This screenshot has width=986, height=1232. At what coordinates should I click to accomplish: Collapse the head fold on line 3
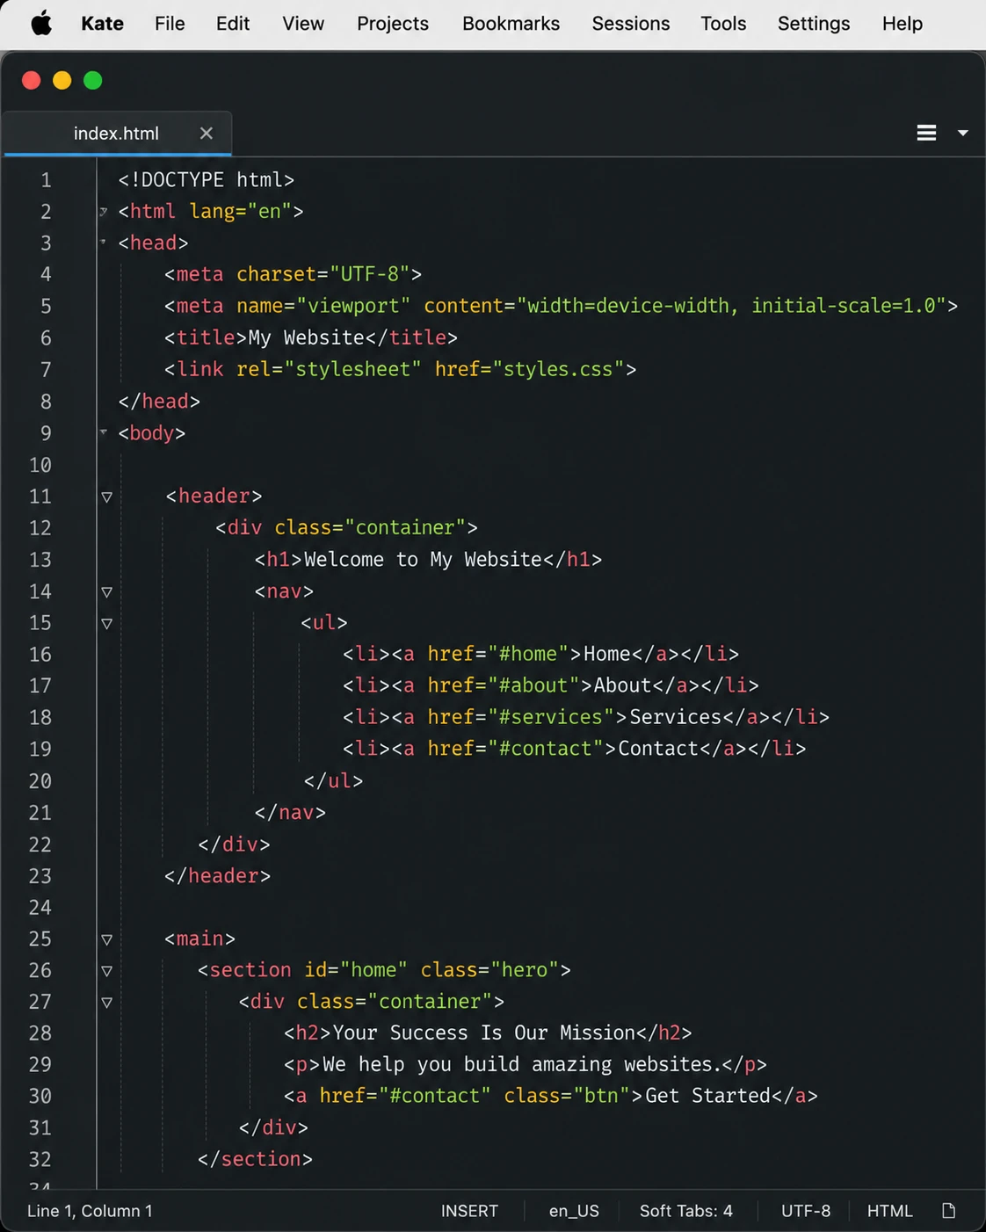coord(104,243)
